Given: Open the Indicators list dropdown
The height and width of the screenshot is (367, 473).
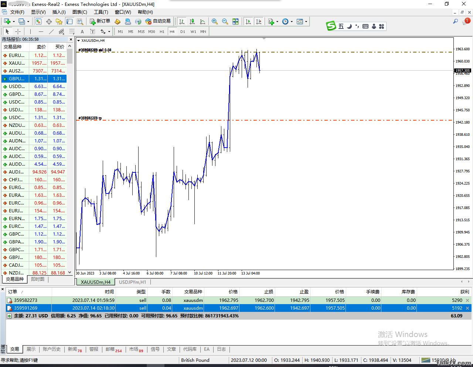Looking at the screenshot, I should tap(273, 21).
